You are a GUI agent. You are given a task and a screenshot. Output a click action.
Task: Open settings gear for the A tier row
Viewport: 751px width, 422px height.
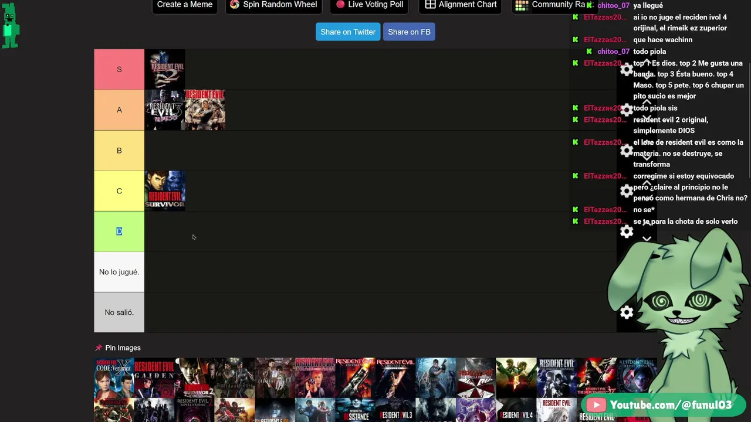click(627, 110)
